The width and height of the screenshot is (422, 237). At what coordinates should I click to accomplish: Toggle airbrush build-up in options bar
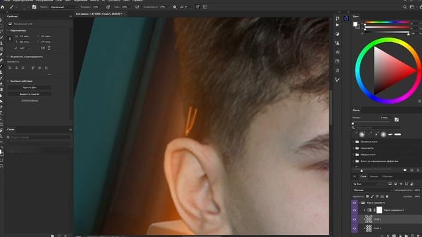[x=137, y=7]
